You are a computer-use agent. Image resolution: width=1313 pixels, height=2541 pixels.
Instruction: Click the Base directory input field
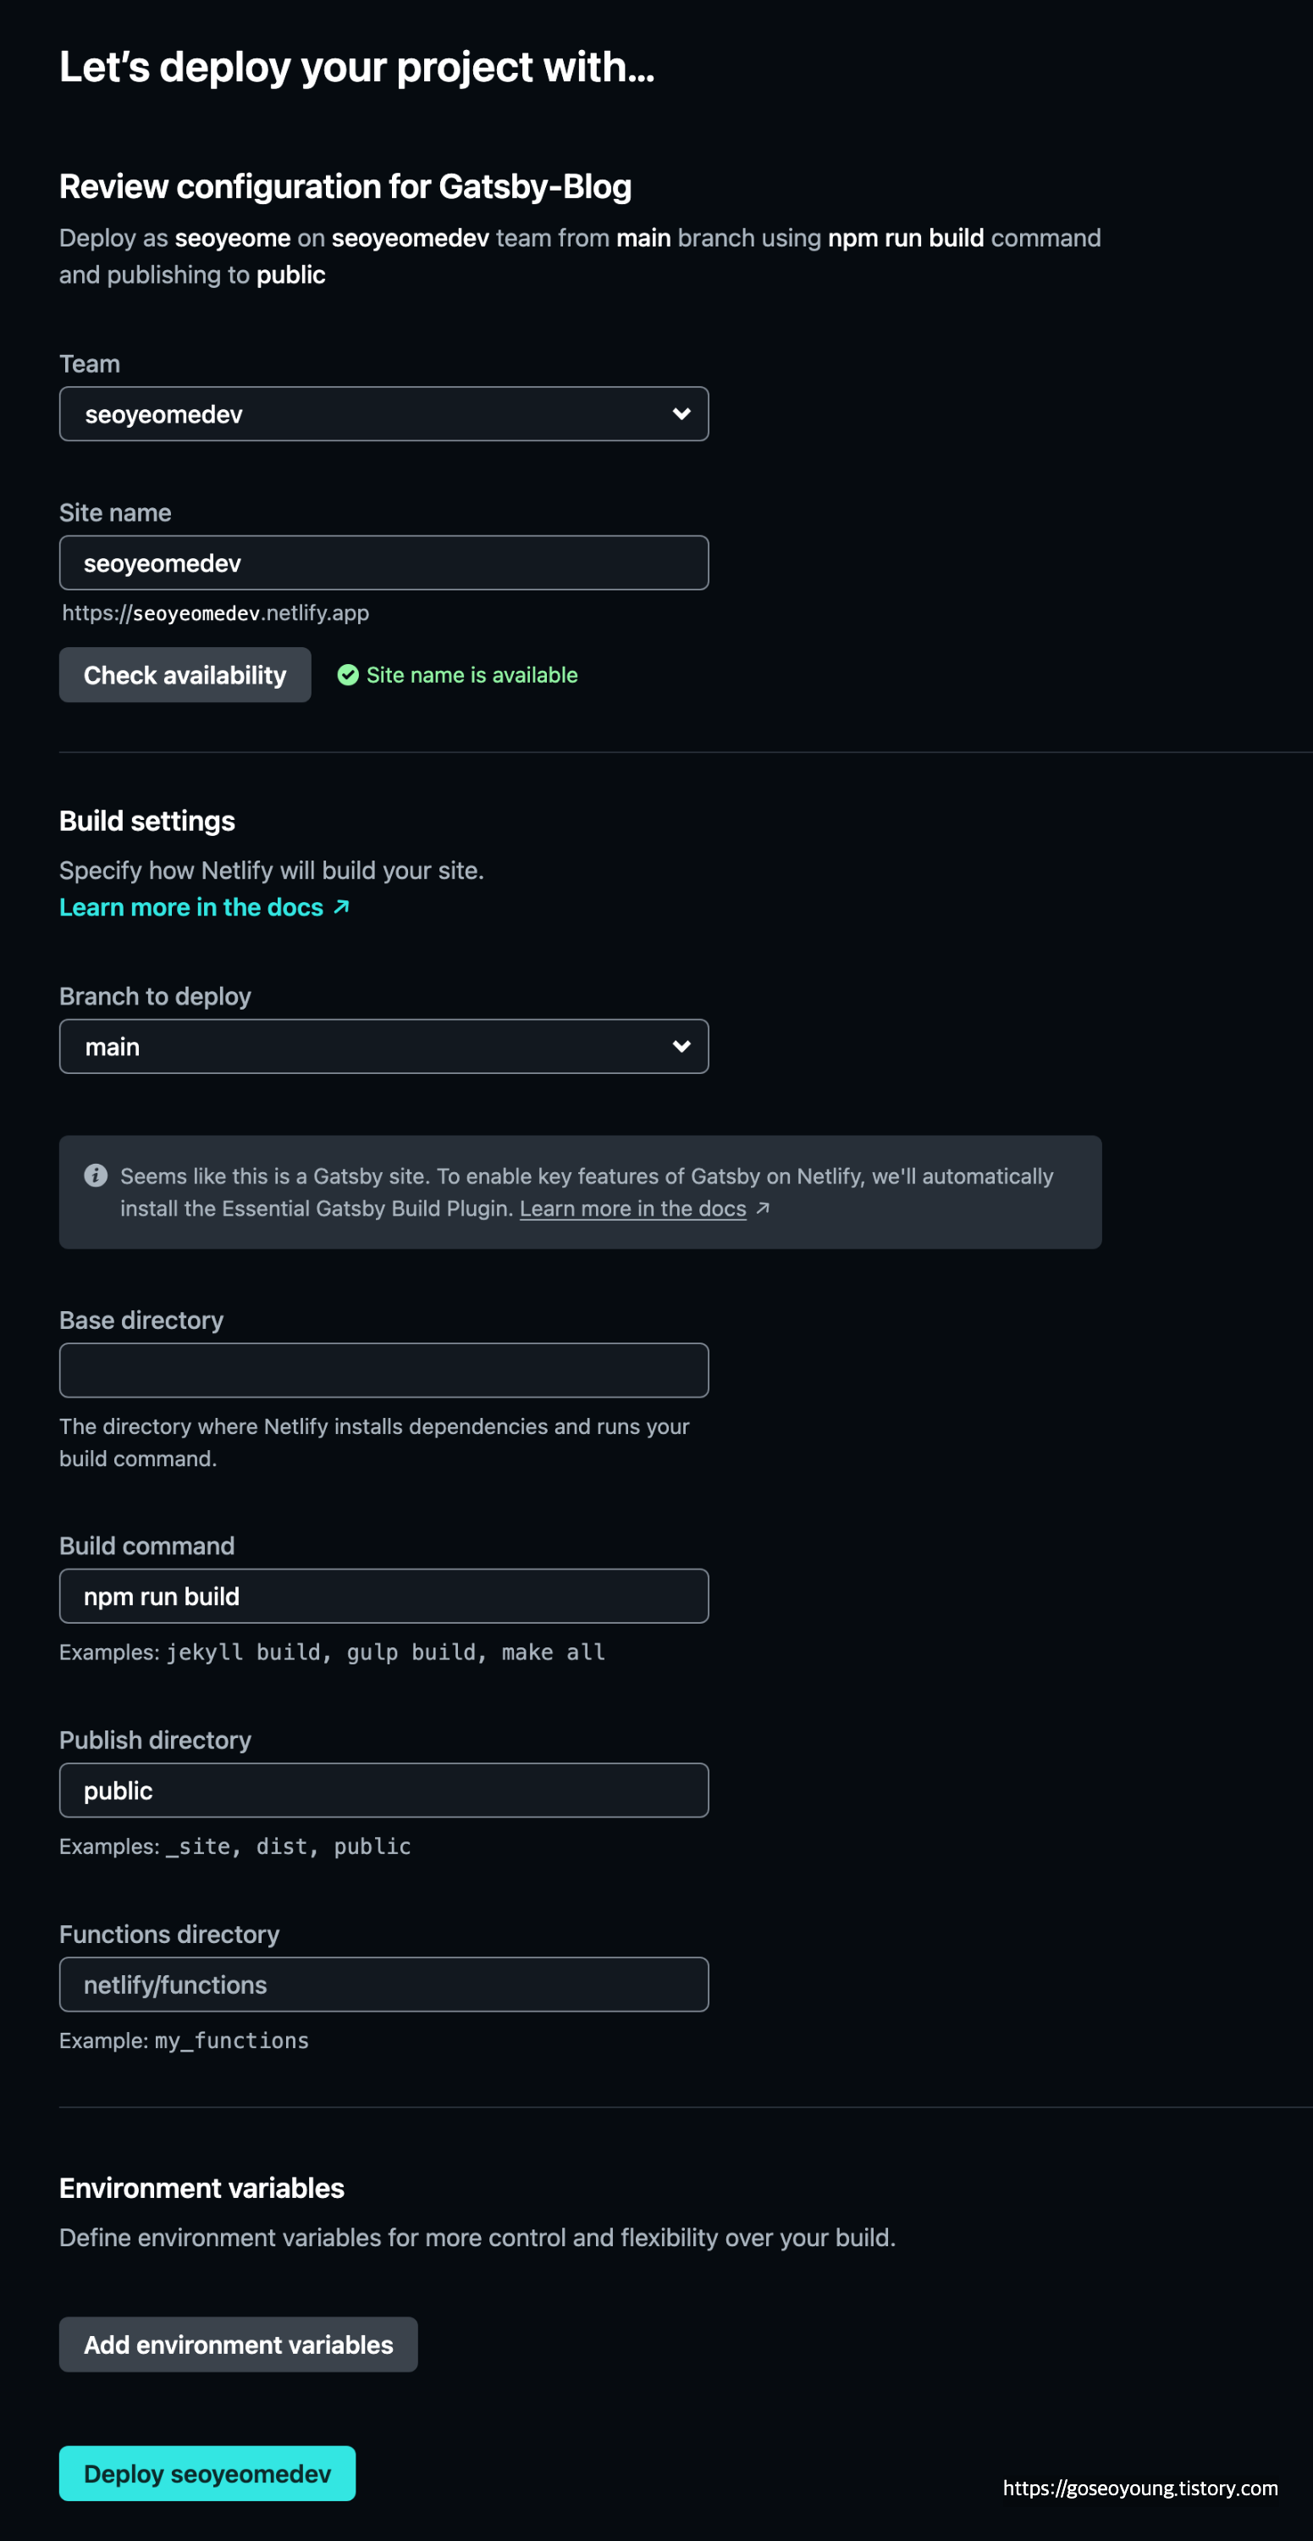[x=383, y=1370]
